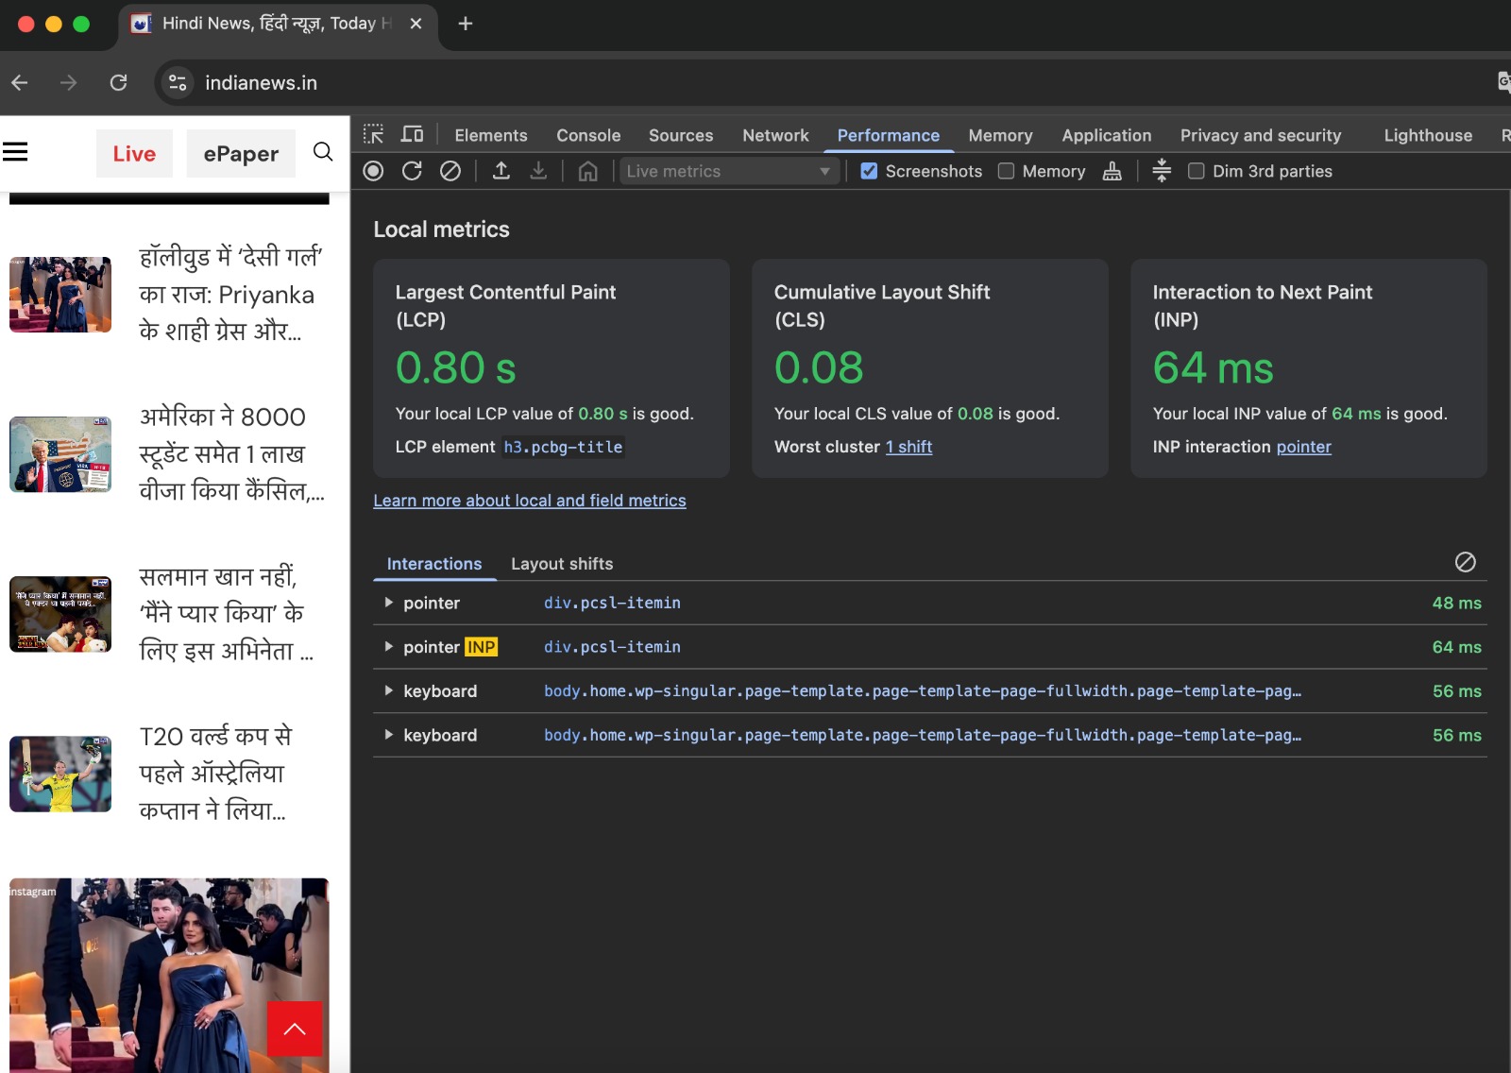The width and height of the screenshot is (1511, 1073).
Task: Clear the interactions log icon
Action: [1465, 562]
